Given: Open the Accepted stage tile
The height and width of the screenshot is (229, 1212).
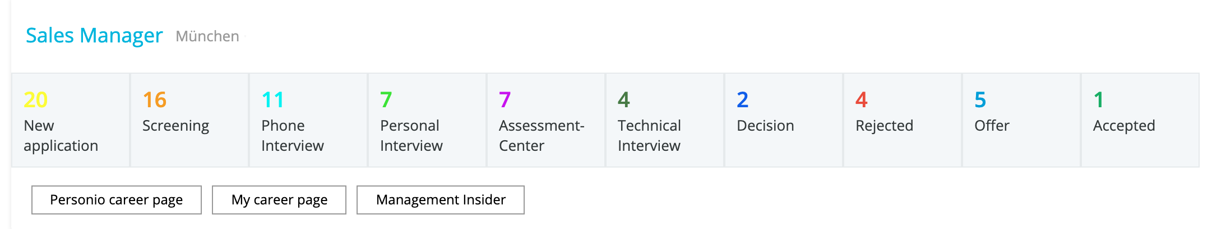Looking at the screenshot, I should [1140, 120].
